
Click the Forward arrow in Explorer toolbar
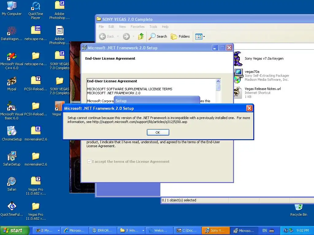126,36
